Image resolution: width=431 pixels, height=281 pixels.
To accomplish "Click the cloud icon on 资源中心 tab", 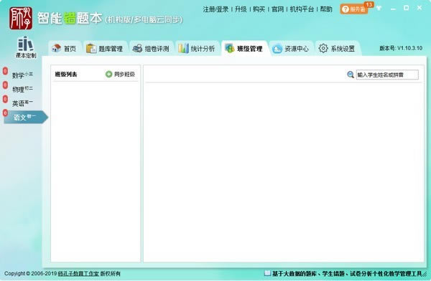I will (x=277, y=49).
